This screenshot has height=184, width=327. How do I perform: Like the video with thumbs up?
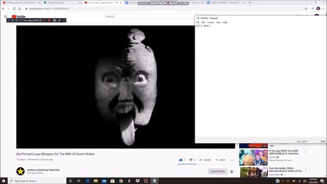pyautogui.click(x=180, y=160)
